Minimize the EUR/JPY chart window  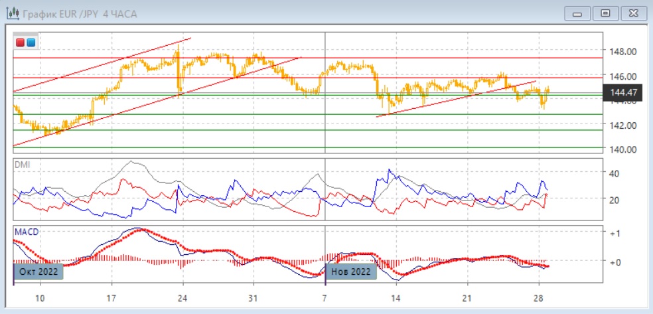click(578, 13)
